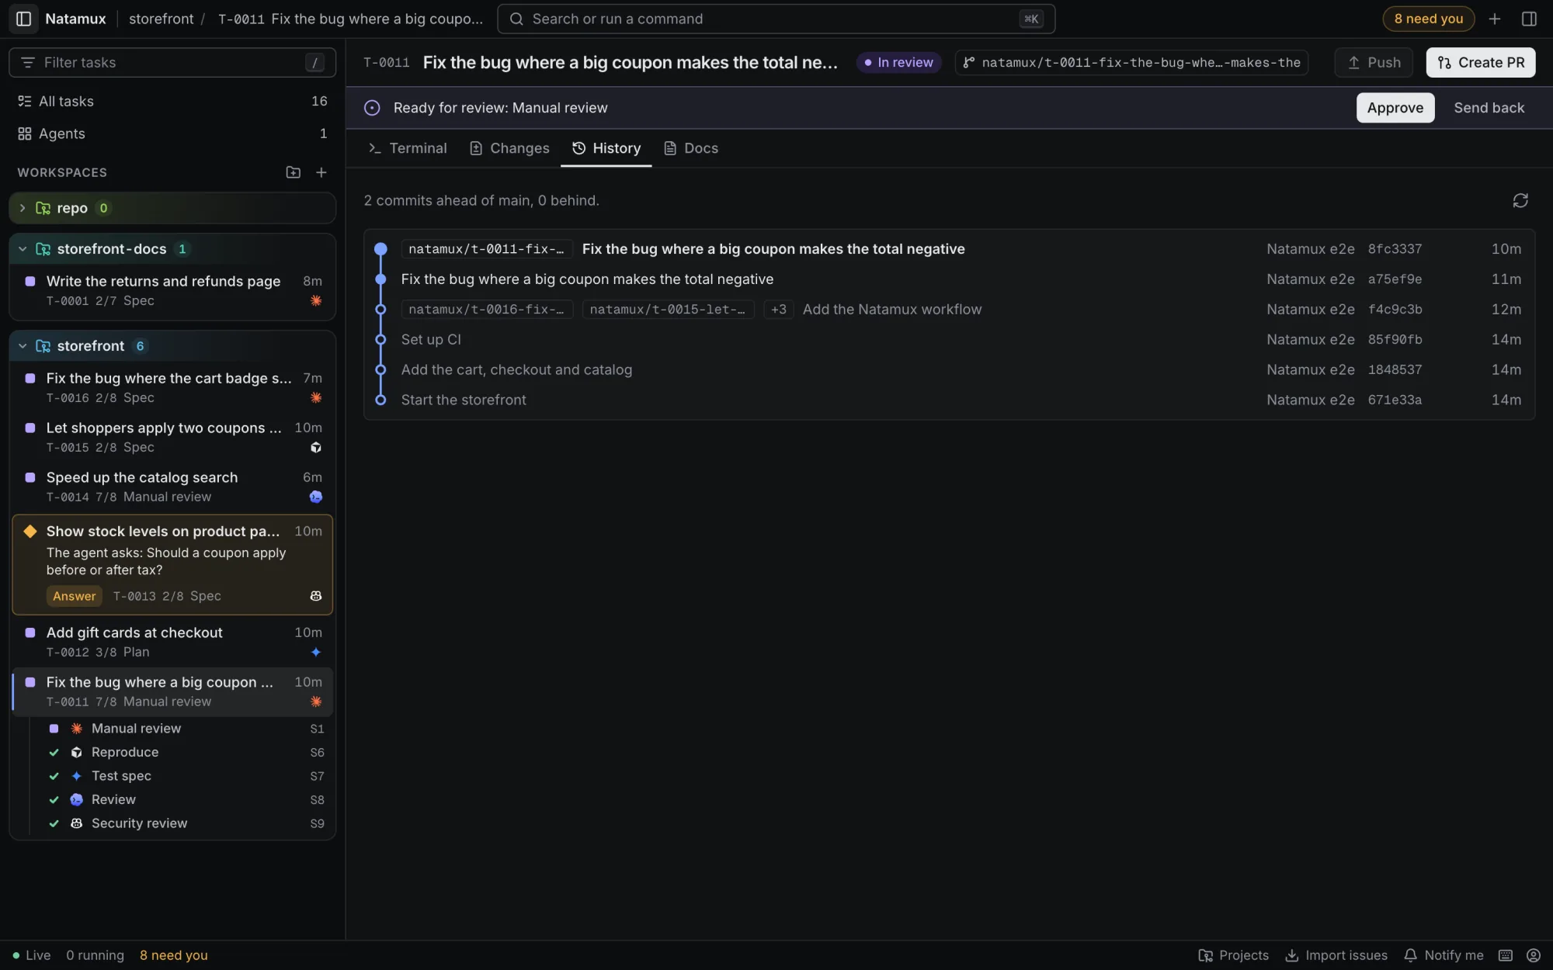Toggle the right panel icon in top bar
Image resolution: width=1553 pixels, height=970 pixels.
(1529, 19)
